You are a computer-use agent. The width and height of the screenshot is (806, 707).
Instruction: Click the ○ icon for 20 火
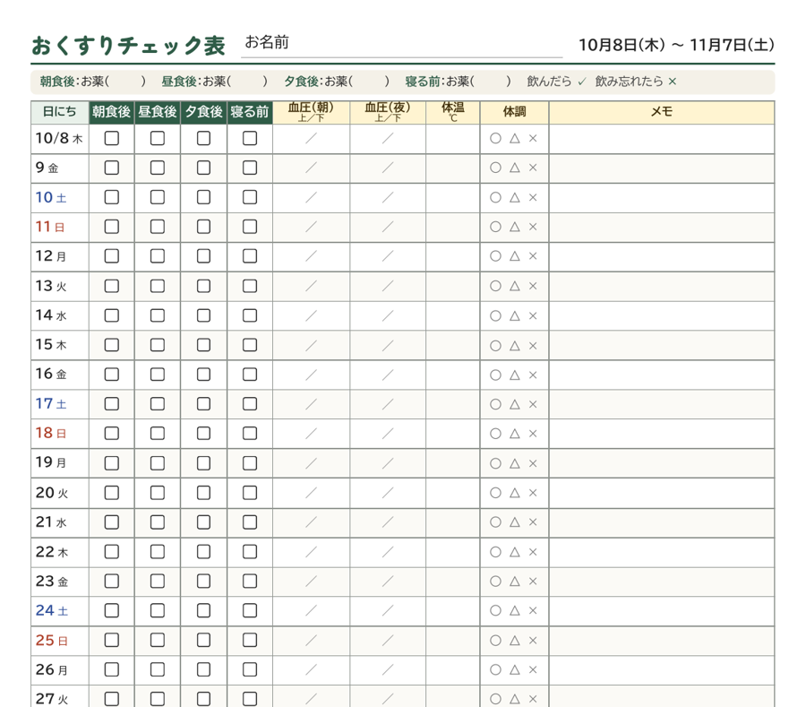495,493
